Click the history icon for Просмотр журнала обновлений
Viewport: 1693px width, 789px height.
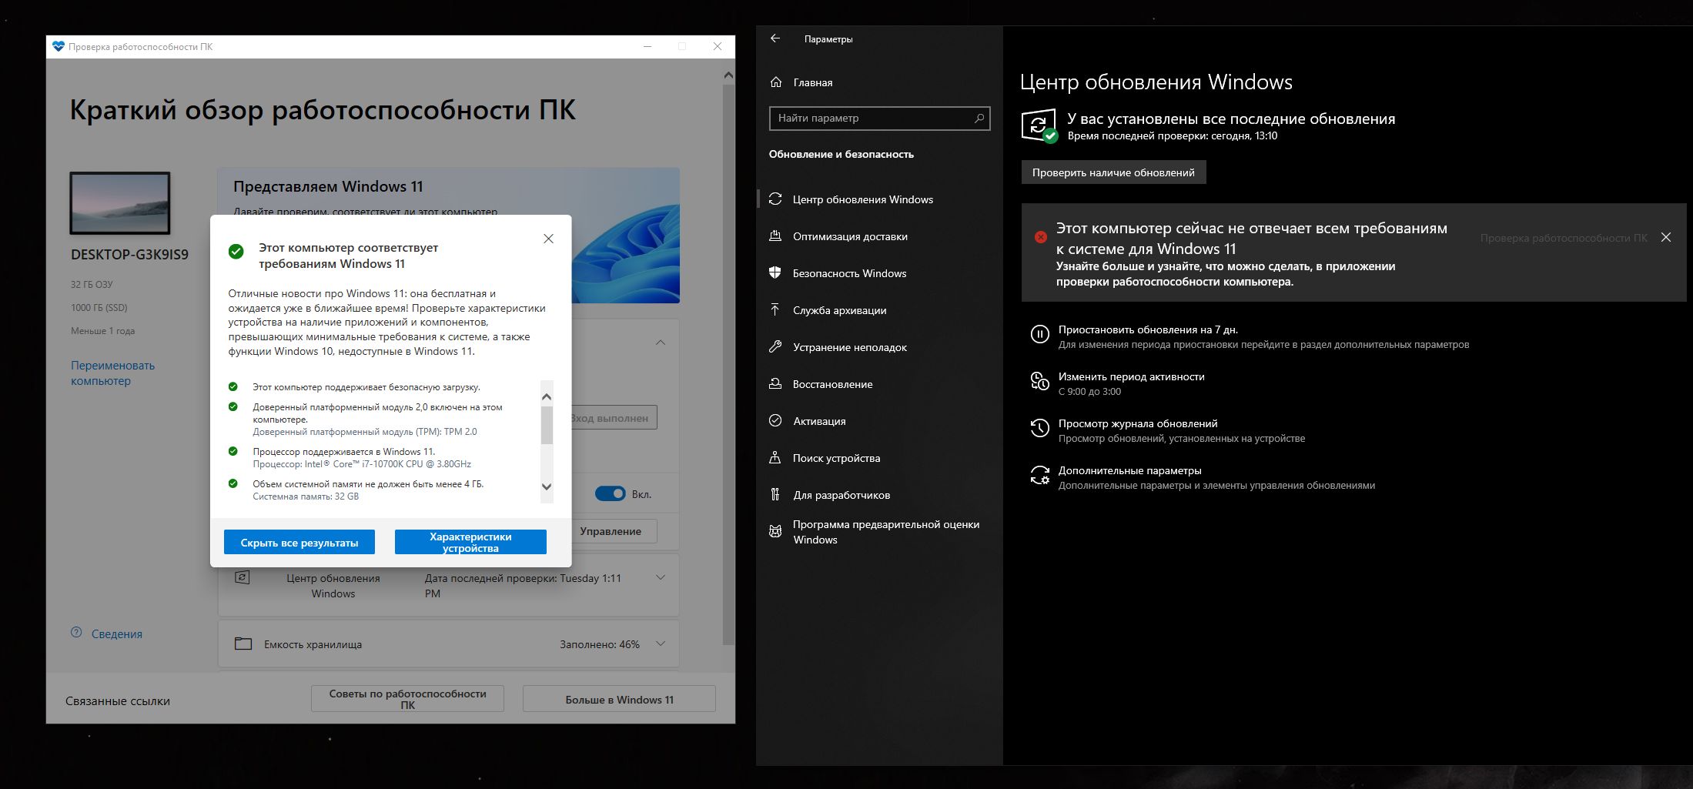[1039, 428]
